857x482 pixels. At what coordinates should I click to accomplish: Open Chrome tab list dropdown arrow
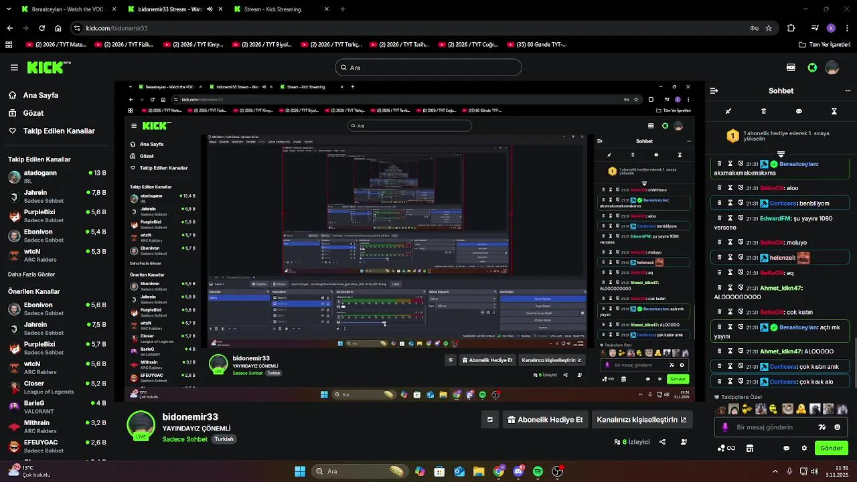pos(7,9)
